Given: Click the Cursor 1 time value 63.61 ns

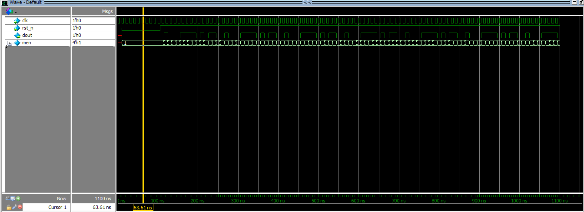Looking at the screenshot, I should click(x=102, y=207).
